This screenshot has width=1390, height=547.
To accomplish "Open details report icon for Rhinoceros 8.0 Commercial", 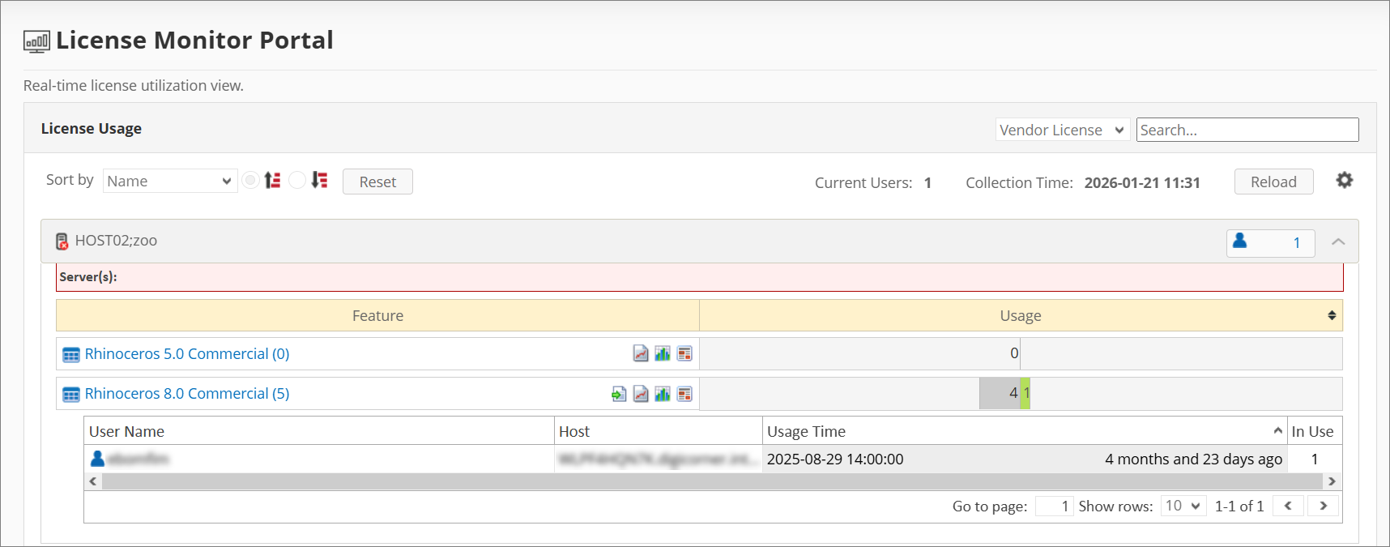I will (x=684, y=394).
